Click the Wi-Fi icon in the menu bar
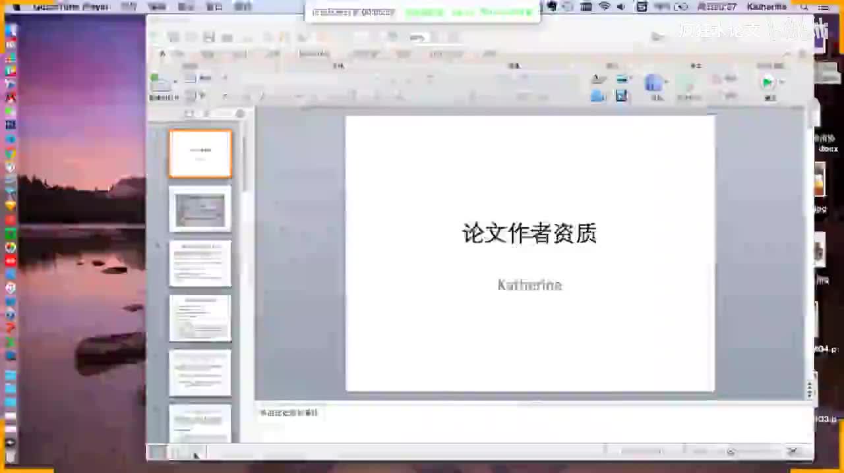844x473 pixels. click(604, 7)
